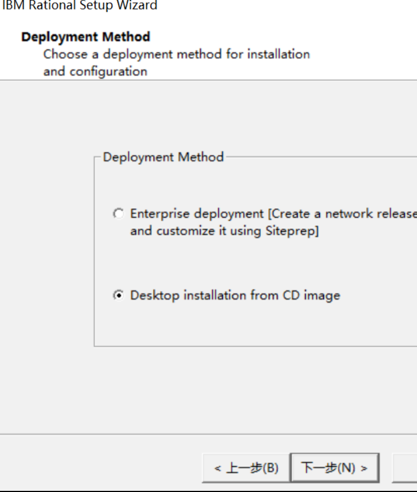Viewport: 417px width, 492px height.
Task: Click the words 'CD image' in the Desktop option
Action: [311, 296]
